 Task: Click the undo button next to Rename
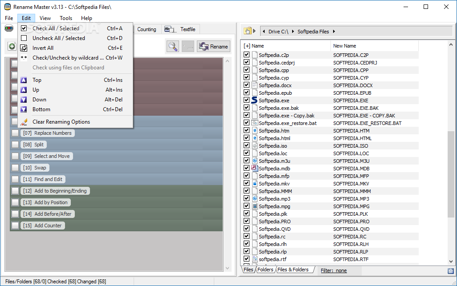[x=188, y=47]
